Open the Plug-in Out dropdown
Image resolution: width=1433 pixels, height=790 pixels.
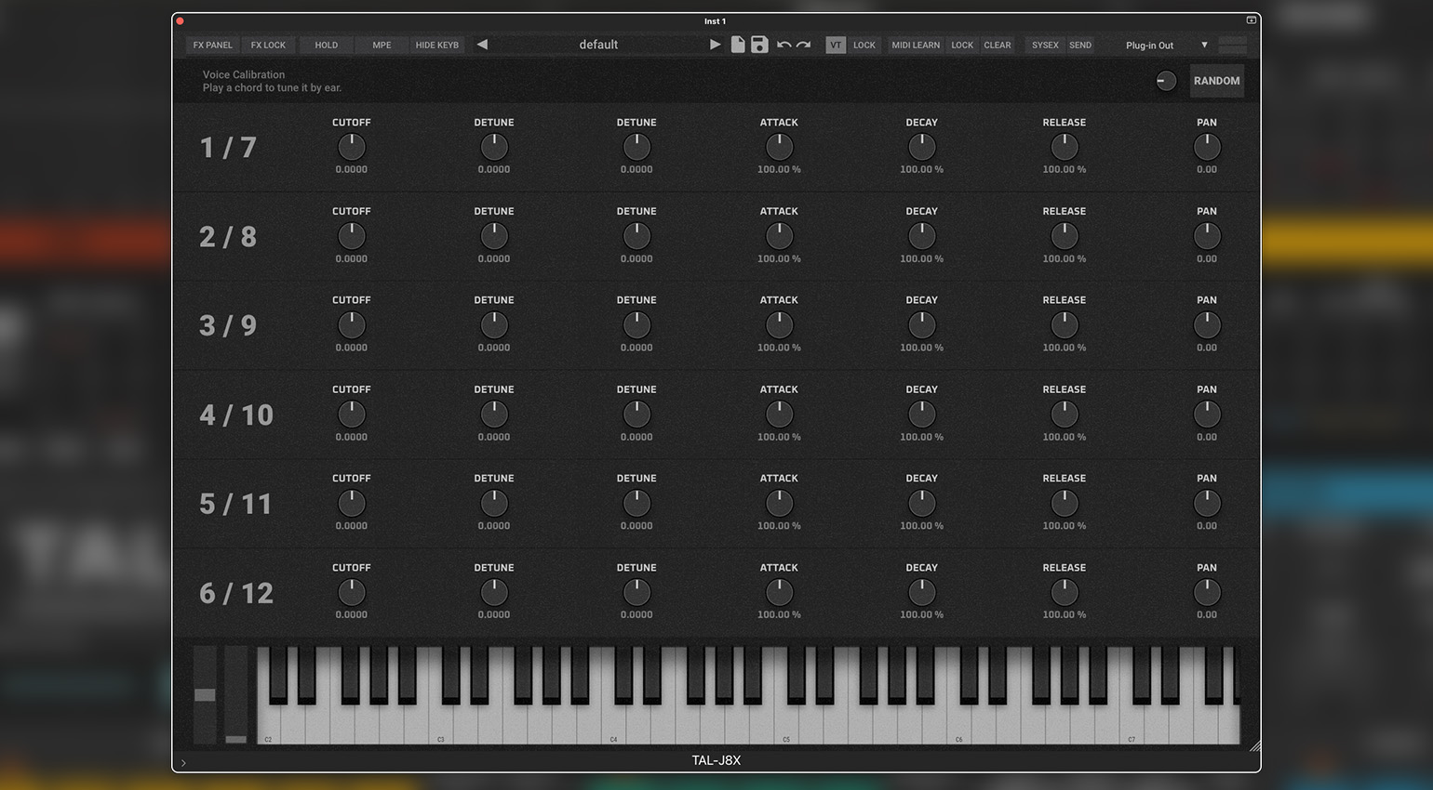click(1166, 45)
